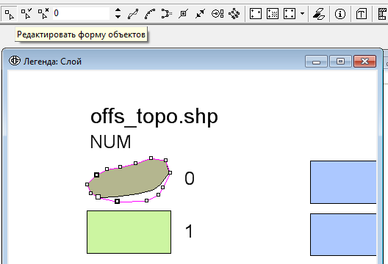Close the Легенда: Слой window

point(365,62)
